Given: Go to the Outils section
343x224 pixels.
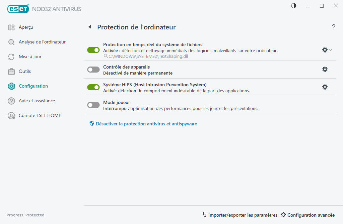Looking at the screenshot, I should [23, 71].
